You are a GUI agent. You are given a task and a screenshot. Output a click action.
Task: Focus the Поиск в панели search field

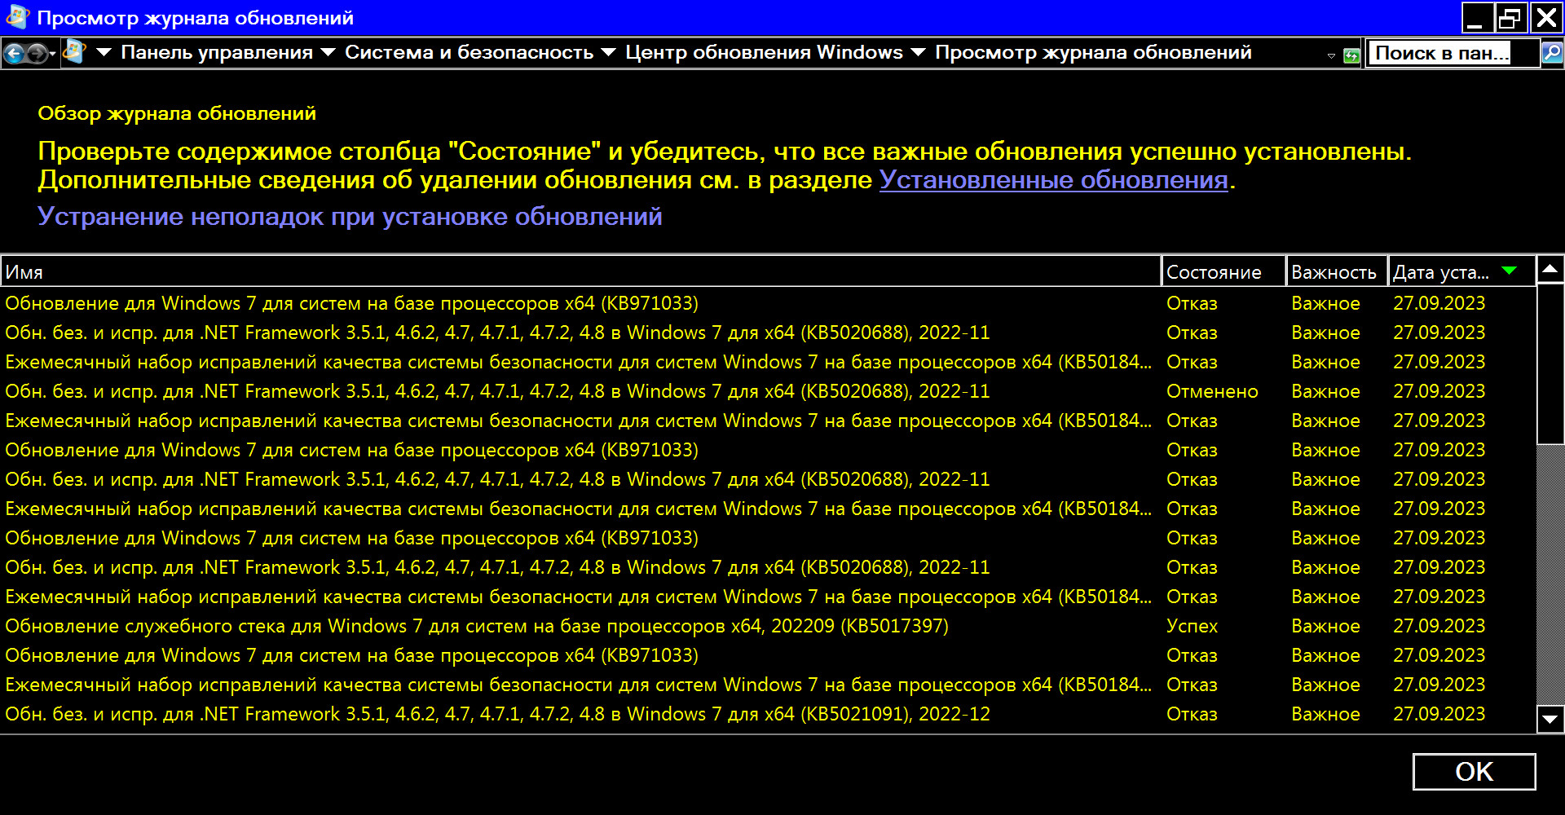coord(1453,53)
